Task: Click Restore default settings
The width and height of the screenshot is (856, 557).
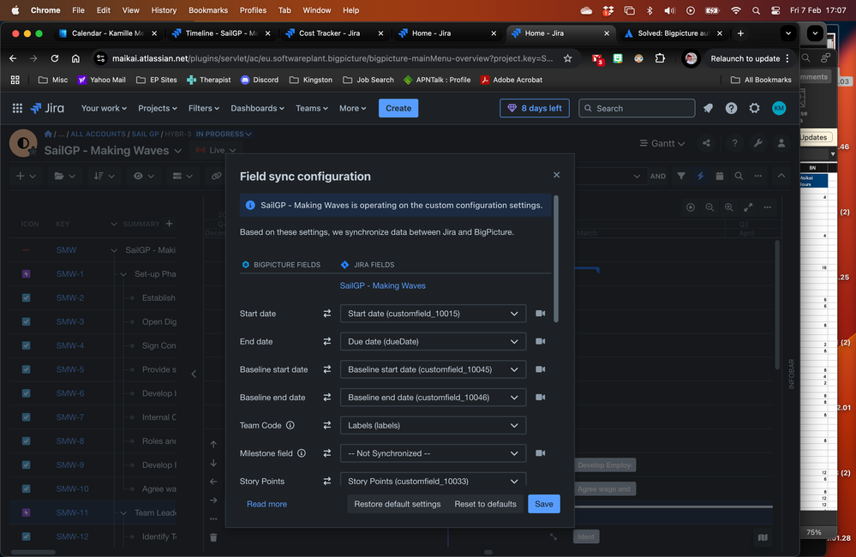Action: pyautogui.click(x=397, y=504)
